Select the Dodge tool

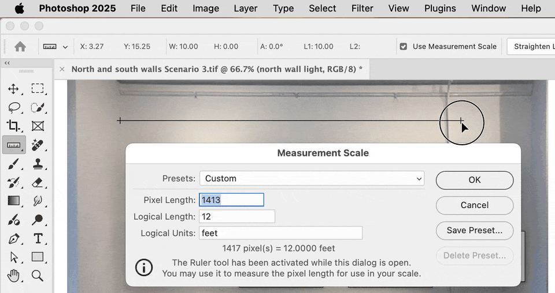pos(38,220)
